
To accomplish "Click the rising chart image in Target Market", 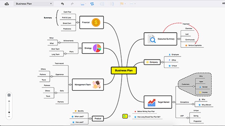I will (x=152, y=102).
